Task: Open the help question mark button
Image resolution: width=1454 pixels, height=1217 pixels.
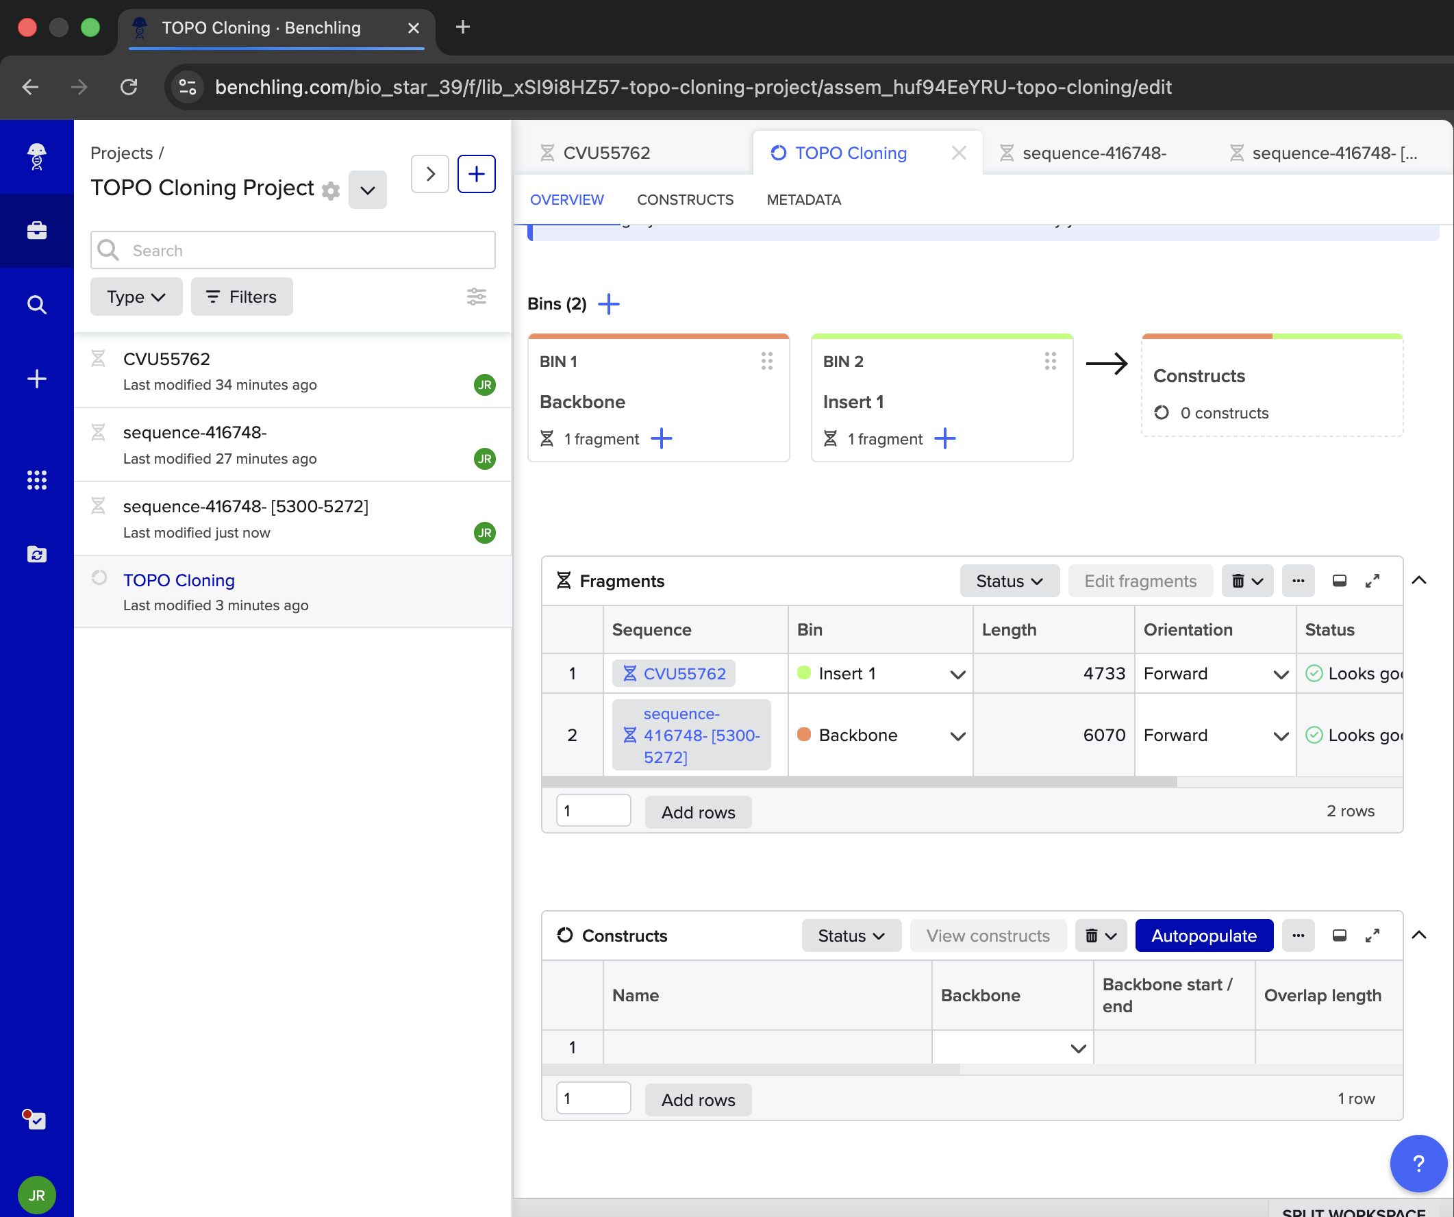Action: 1418,1163
